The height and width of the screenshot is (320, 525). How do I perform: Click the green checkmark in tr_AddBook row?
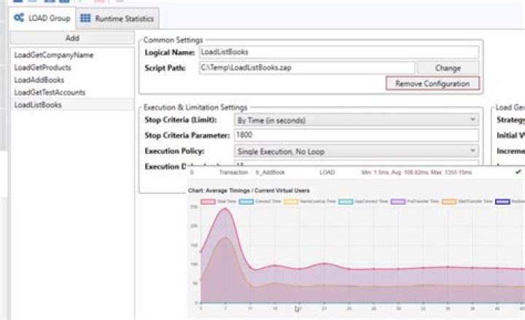[x=518, y=172]
